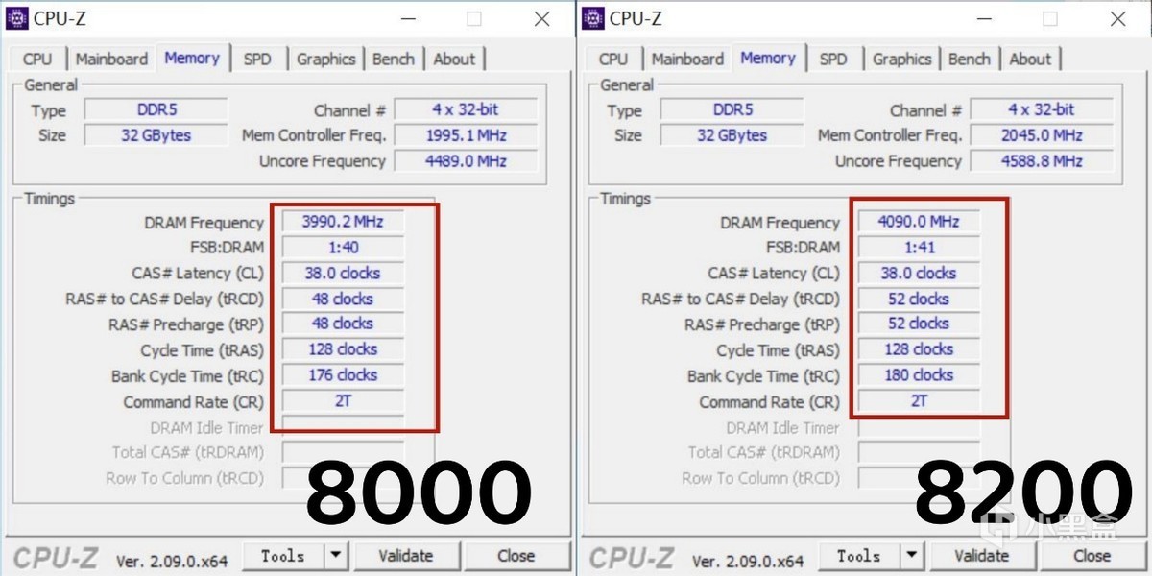The image size is (1152, 576).
Task: Click CAS# Latency field in right window
Action: point(919,273)
